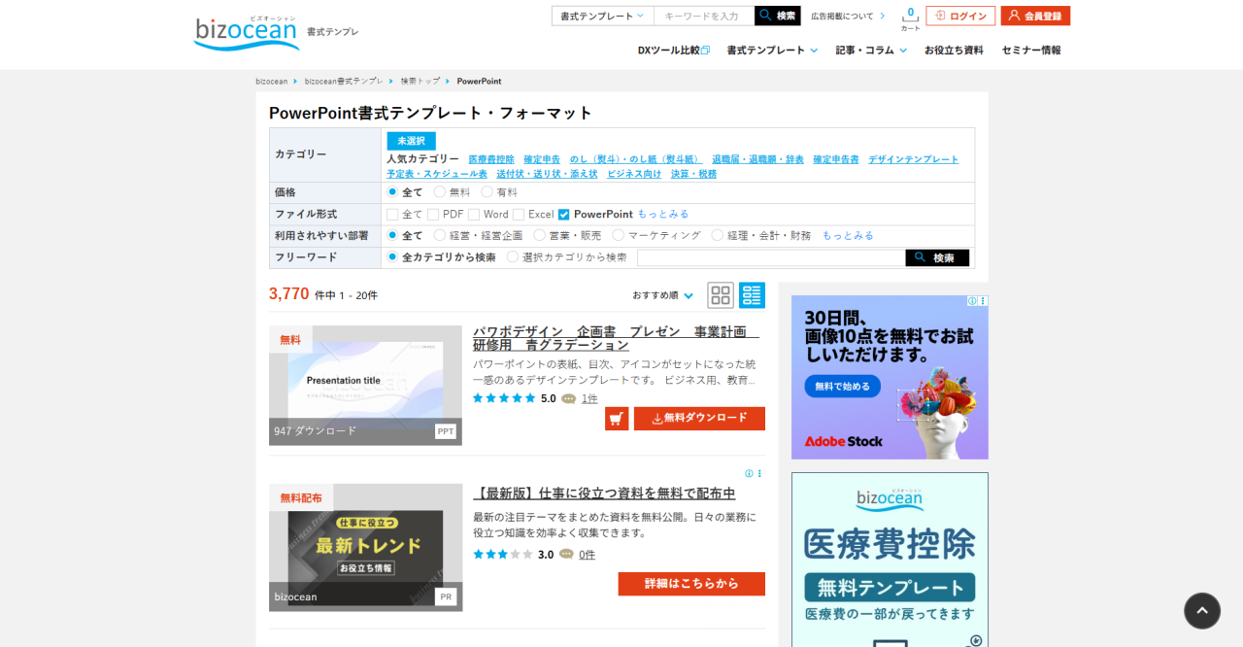1243x647 pixels.
Task: Click the scroll-to-top arrow button
Action: click(x=1201, y=611)
